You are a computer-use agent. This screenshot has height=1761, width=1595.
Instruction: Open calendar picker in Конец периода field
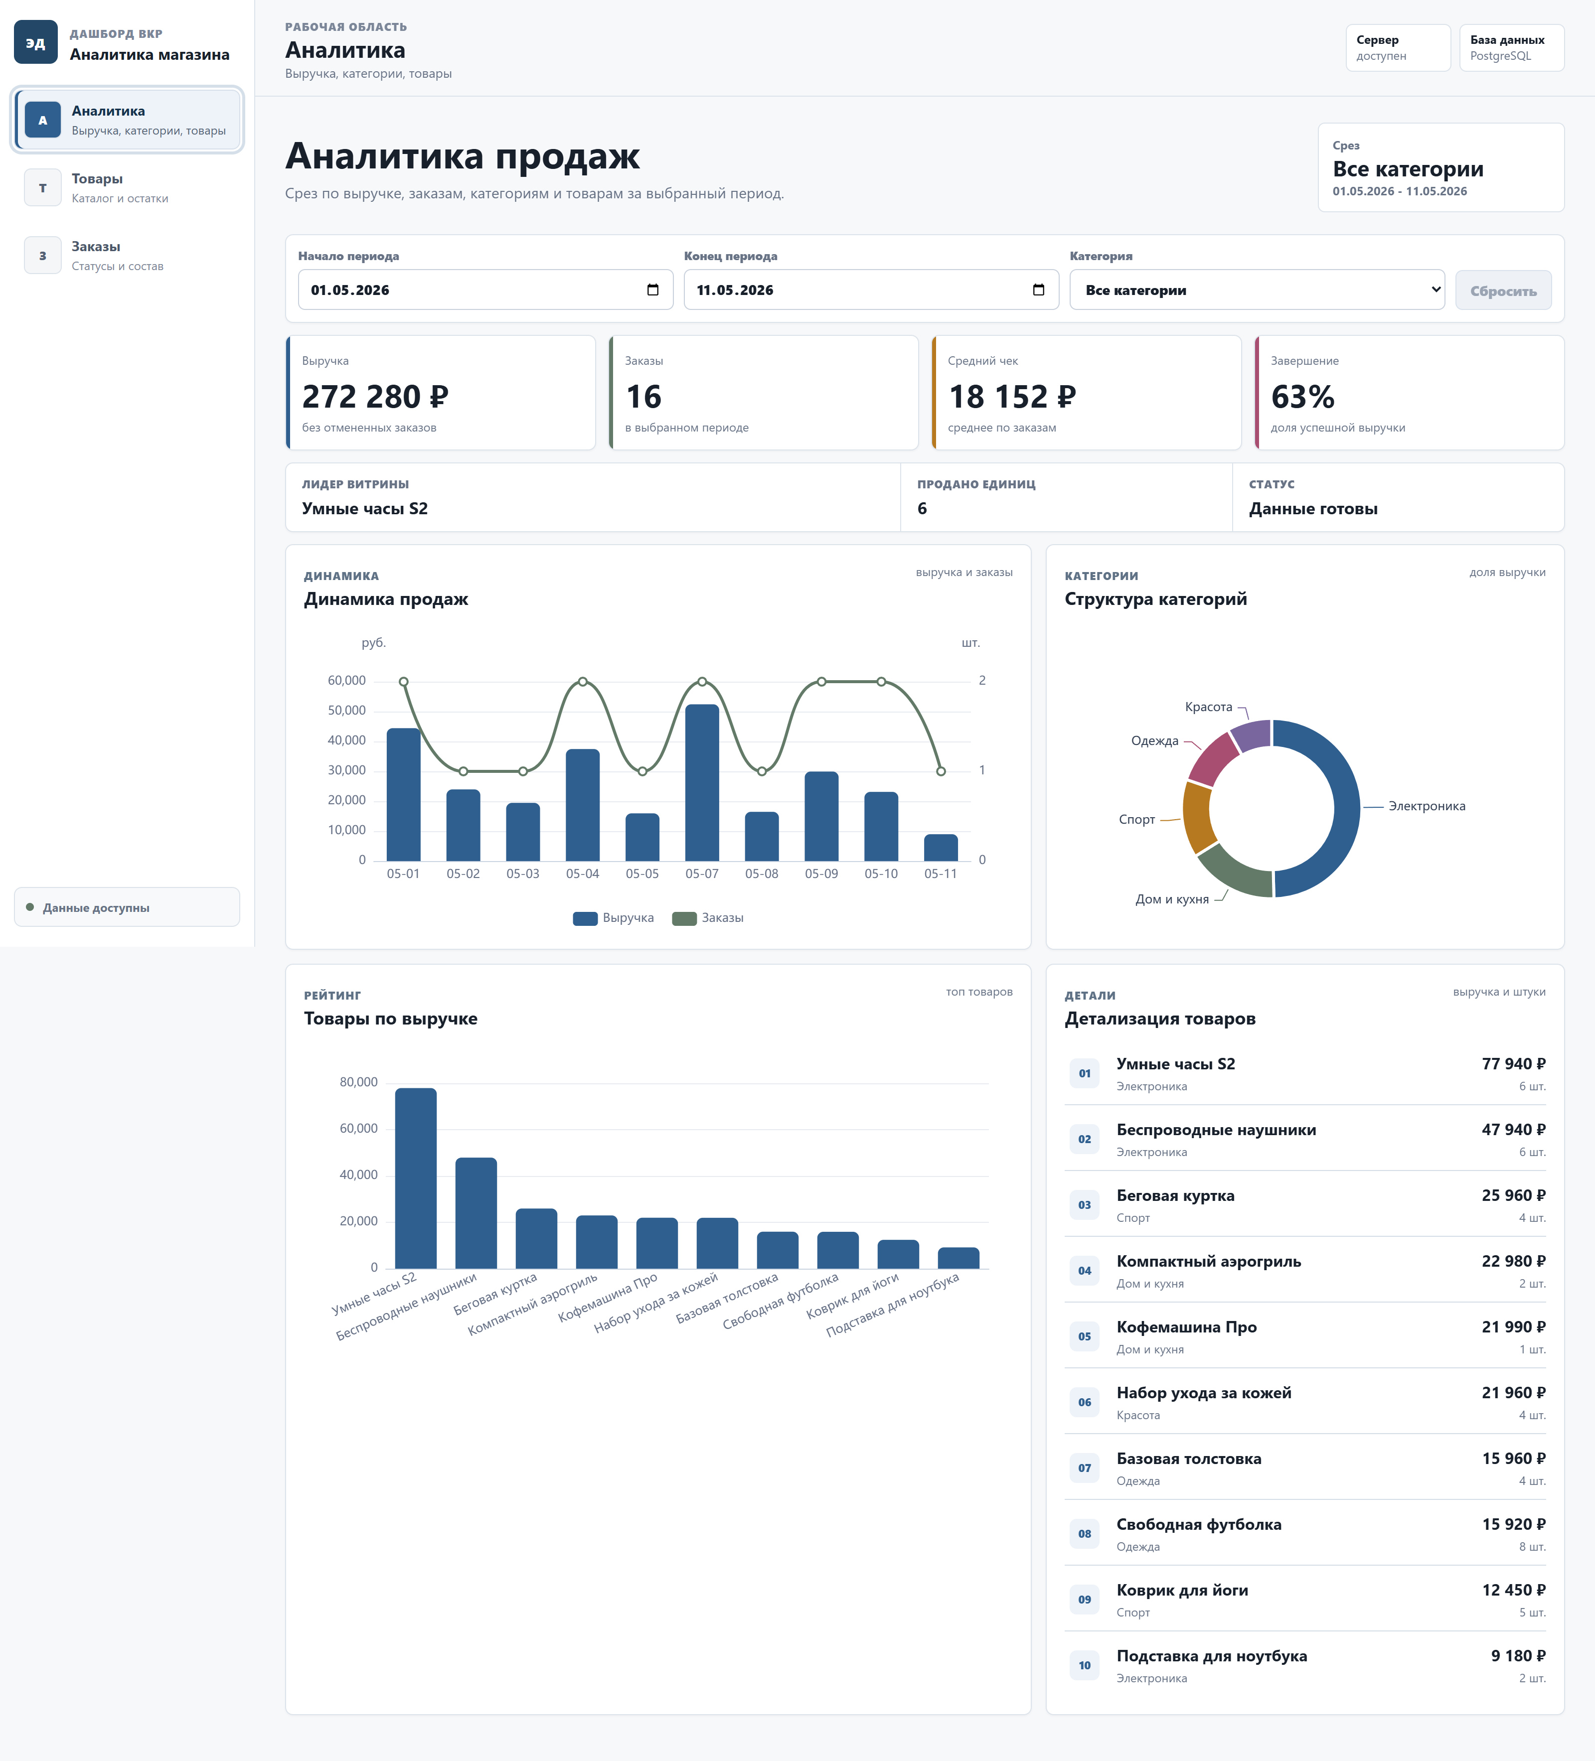point(1038,290)
